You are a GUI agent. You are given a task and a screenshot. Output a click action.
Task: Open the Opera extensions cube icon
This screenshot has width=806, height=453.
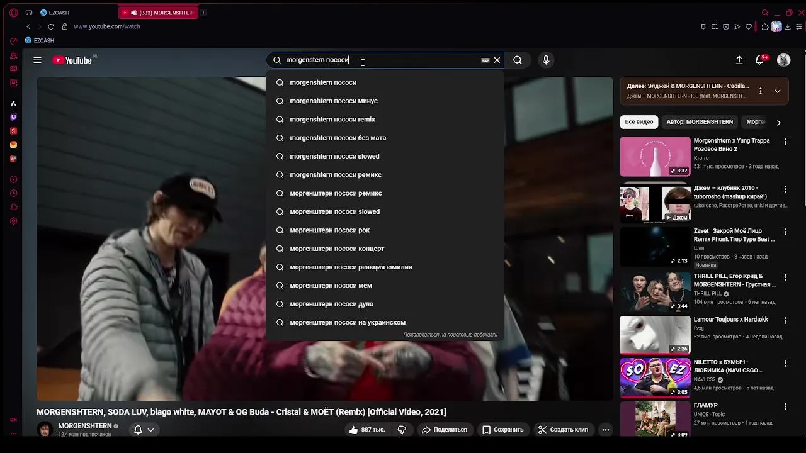pos(765,26)
